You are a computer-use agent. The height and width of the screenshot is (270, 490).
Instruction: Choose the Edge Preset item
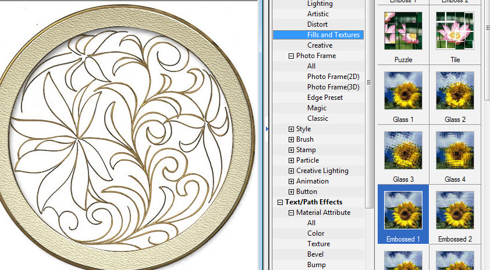pyautogui.click(x=325, y=98)
